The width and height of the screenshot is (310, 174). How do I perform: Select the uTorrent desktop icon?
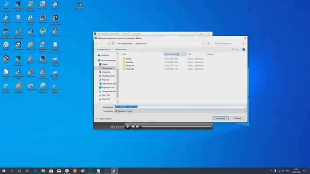coord(43,32)
